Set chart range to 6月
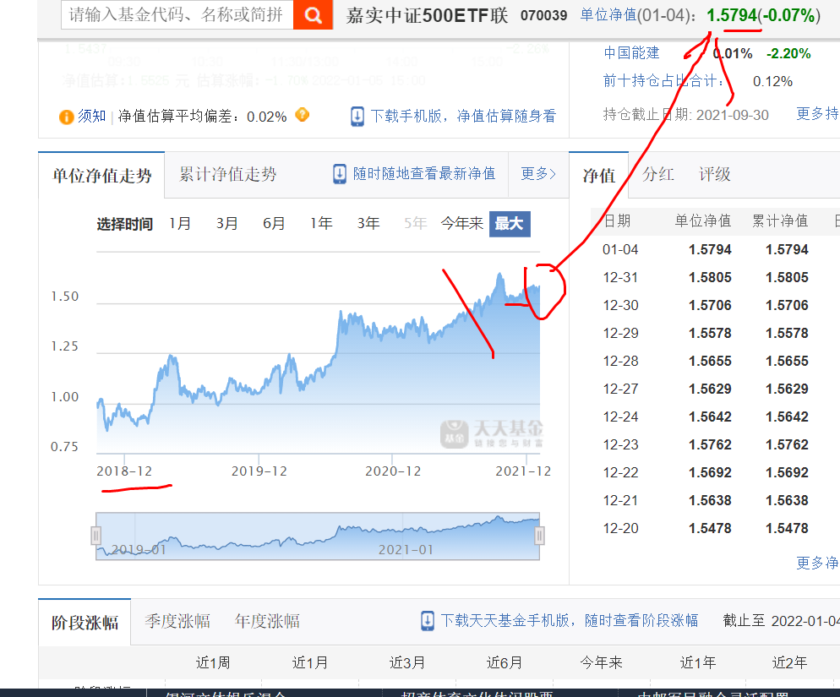840x697 pixels. pos(274,223)
